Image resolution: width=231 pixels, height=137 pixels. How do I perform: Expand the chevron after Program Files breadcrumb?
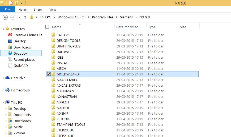tap(117, 17)
